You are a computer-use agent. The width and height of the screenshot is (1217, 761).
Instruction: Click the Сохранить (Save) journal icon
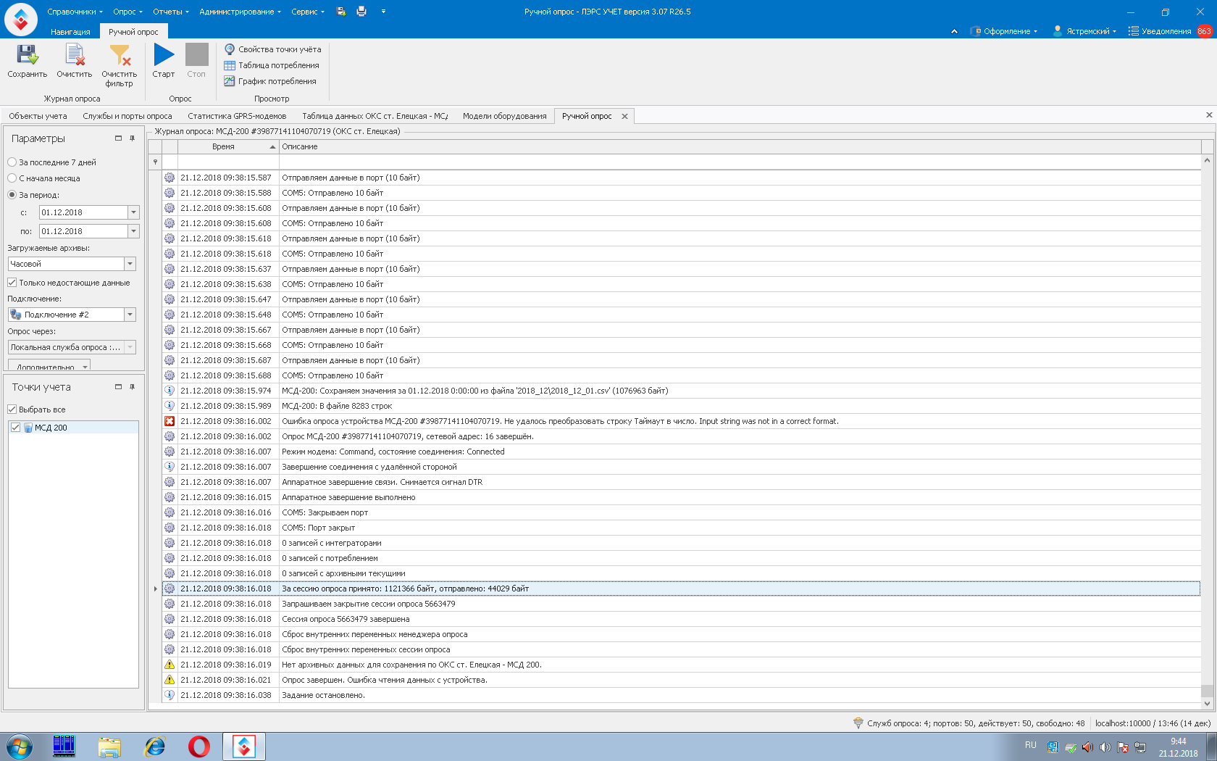27,55
